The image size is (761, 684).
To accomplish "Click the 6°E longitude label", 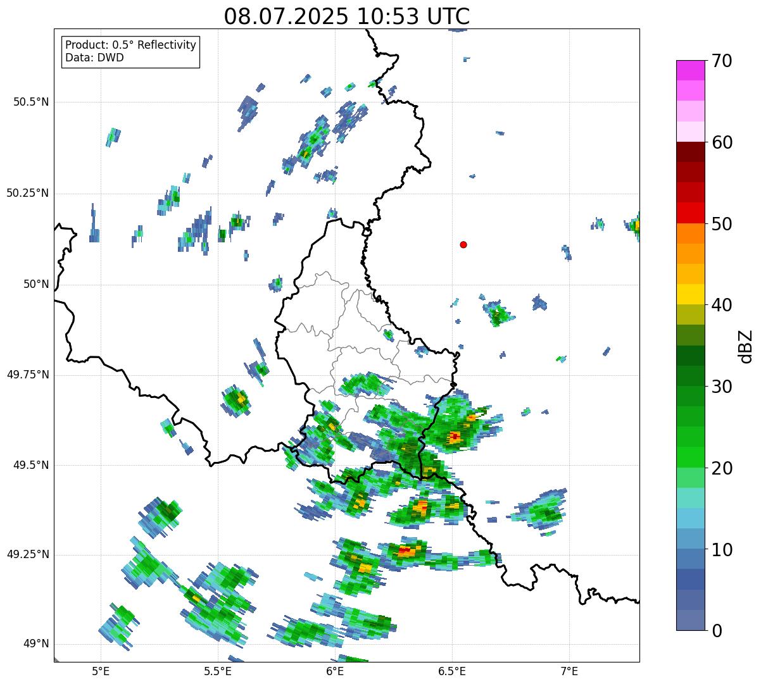I will 335,671.
